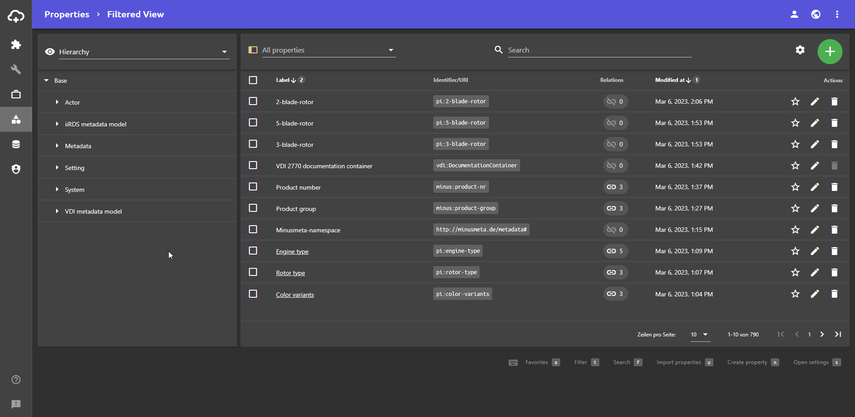
Task: Open the feedback icon in sidebar
Action: click(x=16, y=404)
